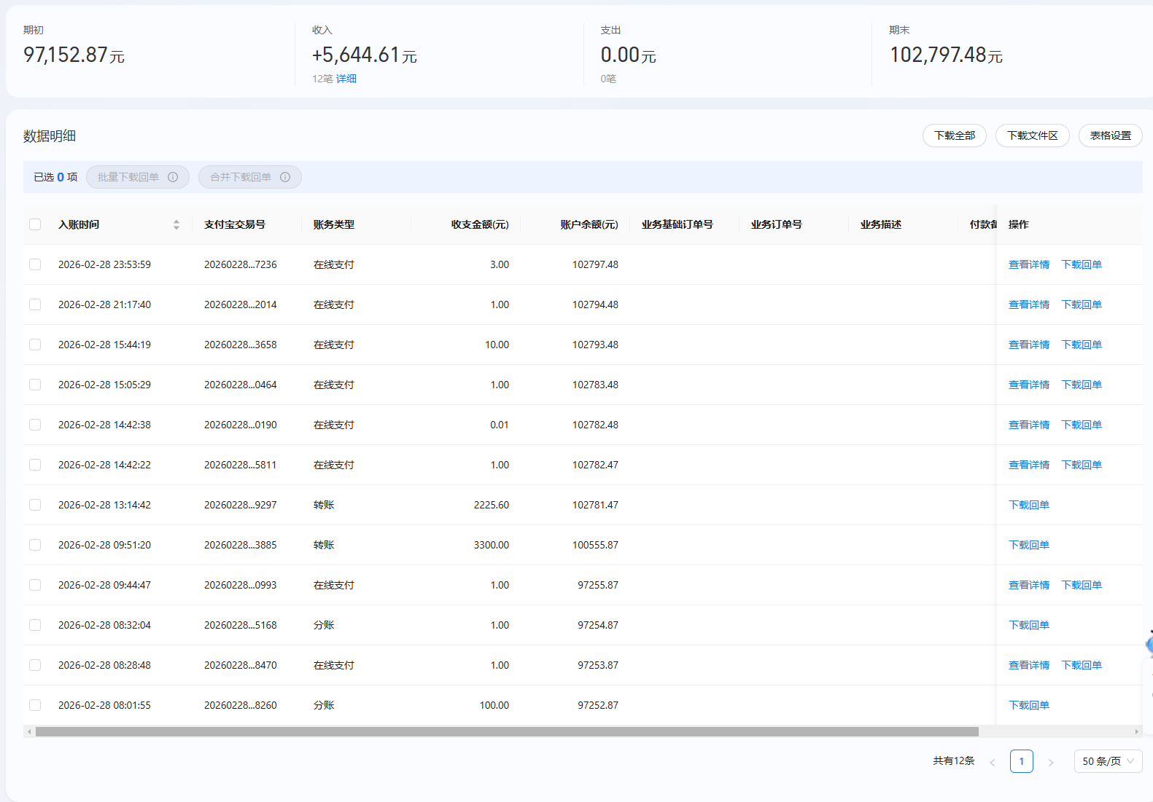Download receipt for transaction ending 8260
Viewport: 1153px width, 802px height.
click(x=1028, y=705)
